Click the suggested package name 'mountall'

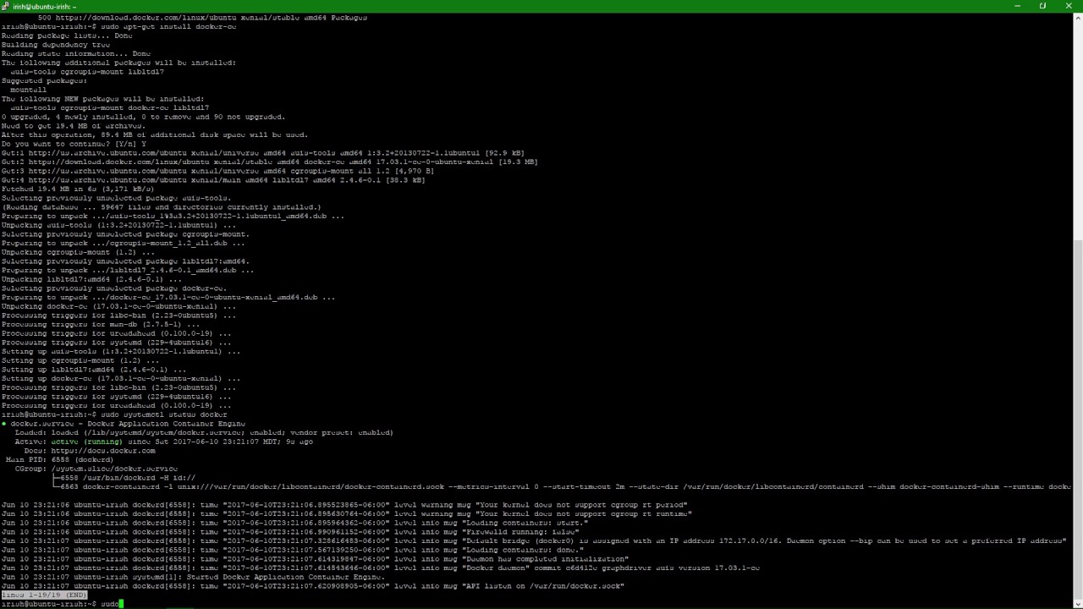pyautogui.click(x=29, y=90)
